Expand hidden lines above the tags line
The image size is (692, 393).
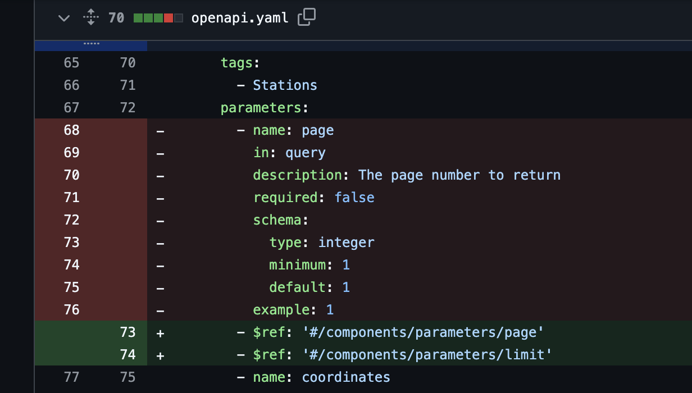click(x=90, y=45)
